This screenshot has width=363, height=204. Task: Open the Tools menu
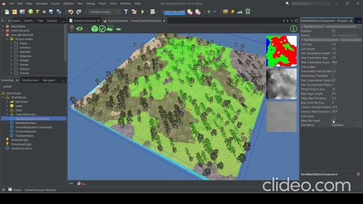(113, 3)
